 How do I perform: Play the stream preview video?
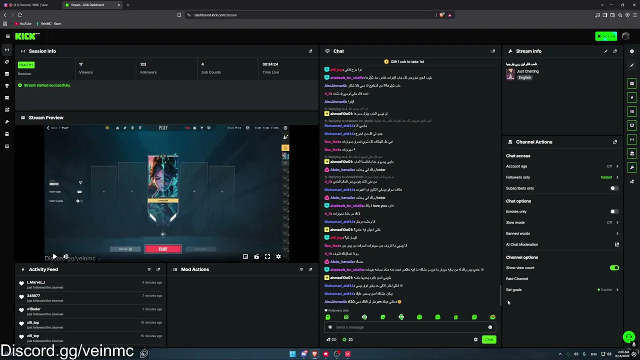coord(54,256)
